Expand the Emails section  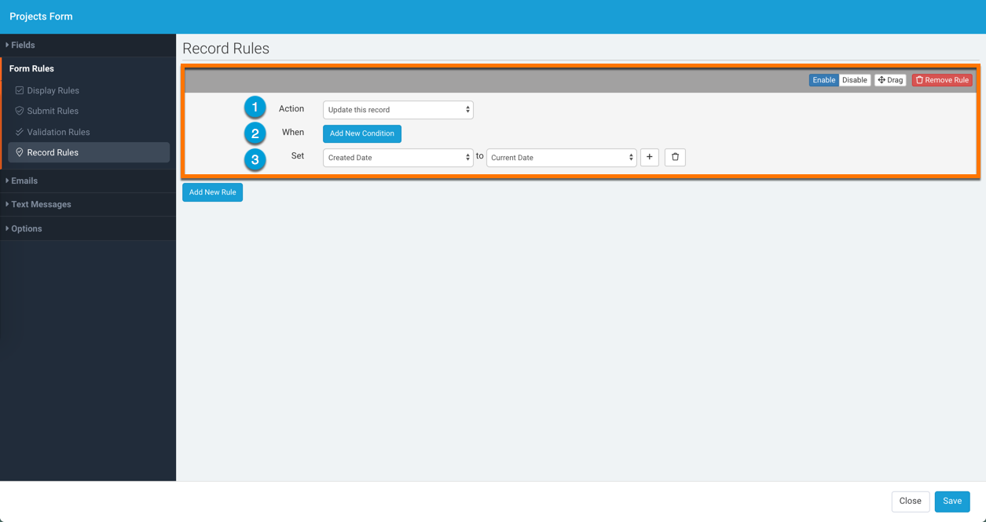point(88,181)
